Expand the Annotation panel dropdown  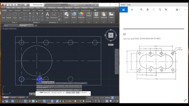click(53, 22)
